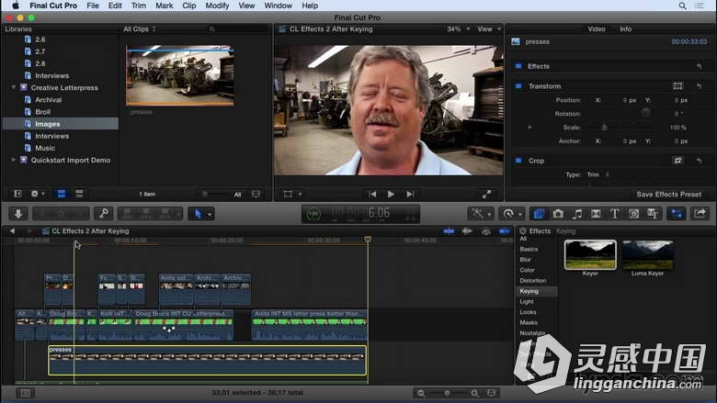Switch inspector to Video tab
Viewport: 717px width, 403px height.
(597, 28)
